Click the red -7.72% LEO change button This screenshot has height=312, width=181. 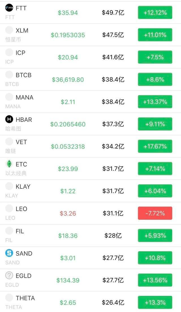pyautogui.click(x=155, y=213)
